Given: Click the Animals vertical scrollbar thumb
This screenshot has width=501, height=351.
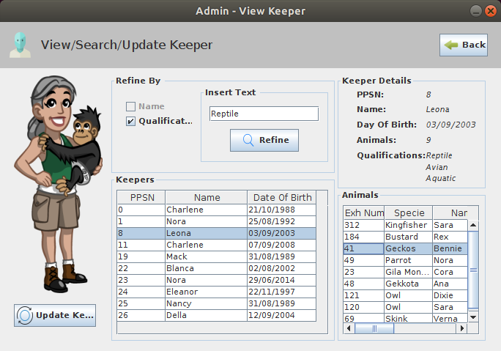Looking at the screenshot, I should tap(473, 270).
